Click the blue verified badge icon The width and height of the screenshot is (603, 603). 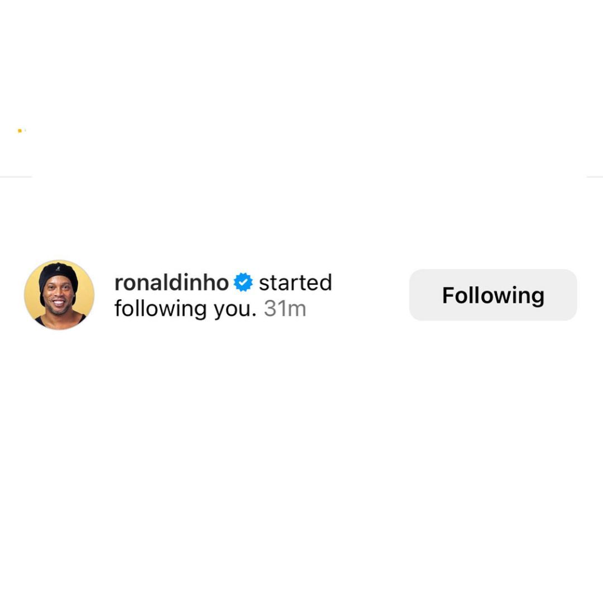click(243, 282)
